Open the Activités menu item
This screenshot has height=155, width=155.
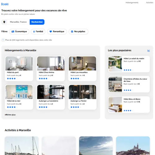[x=149, y=2]
